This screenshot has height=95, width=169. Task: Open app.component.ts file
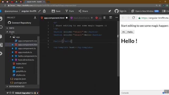[27, 49]
